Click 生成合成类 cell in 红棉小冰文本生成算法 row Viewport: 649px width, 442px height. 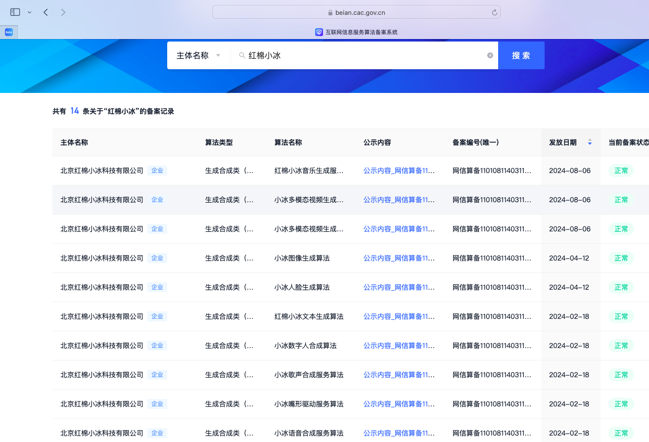[230, 316]
